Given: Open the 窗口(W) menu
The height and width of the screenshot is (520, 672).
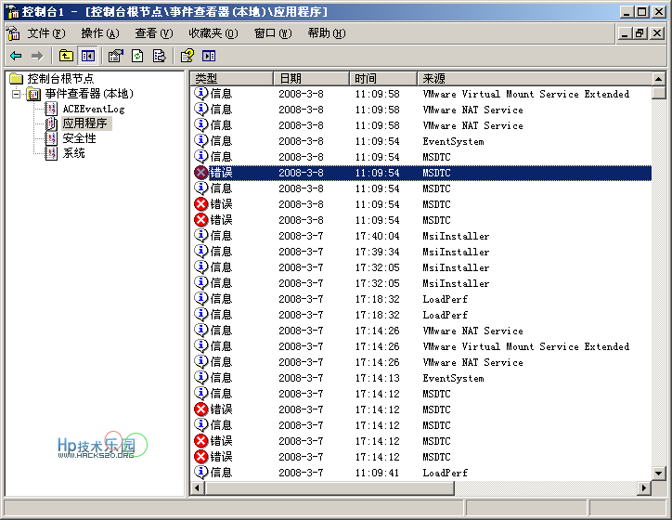Looking at the screenshot, I should [273, 33].
